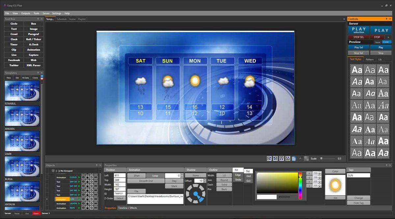Increase the shadow Offset stepper value

click(205, 180)
